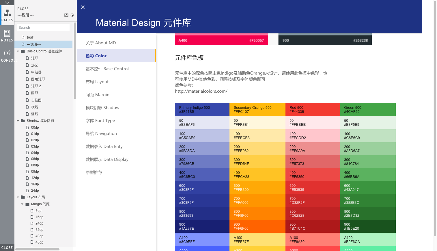The image size is (437, 251).
Task: Click the page icon next to 8dp
Action: 32,211
